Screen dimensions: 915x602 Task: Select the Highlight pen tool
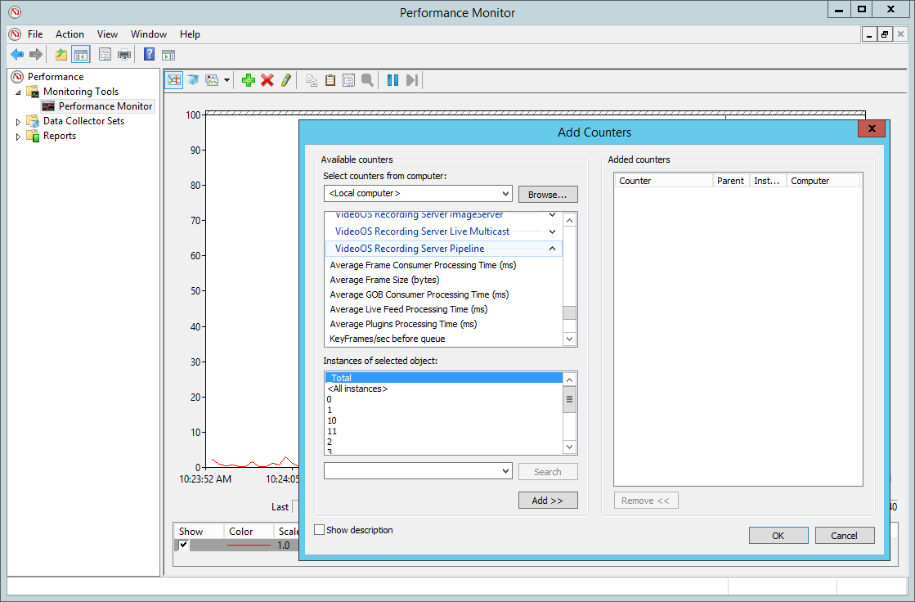pyautogui.click(x=285, y=80)
